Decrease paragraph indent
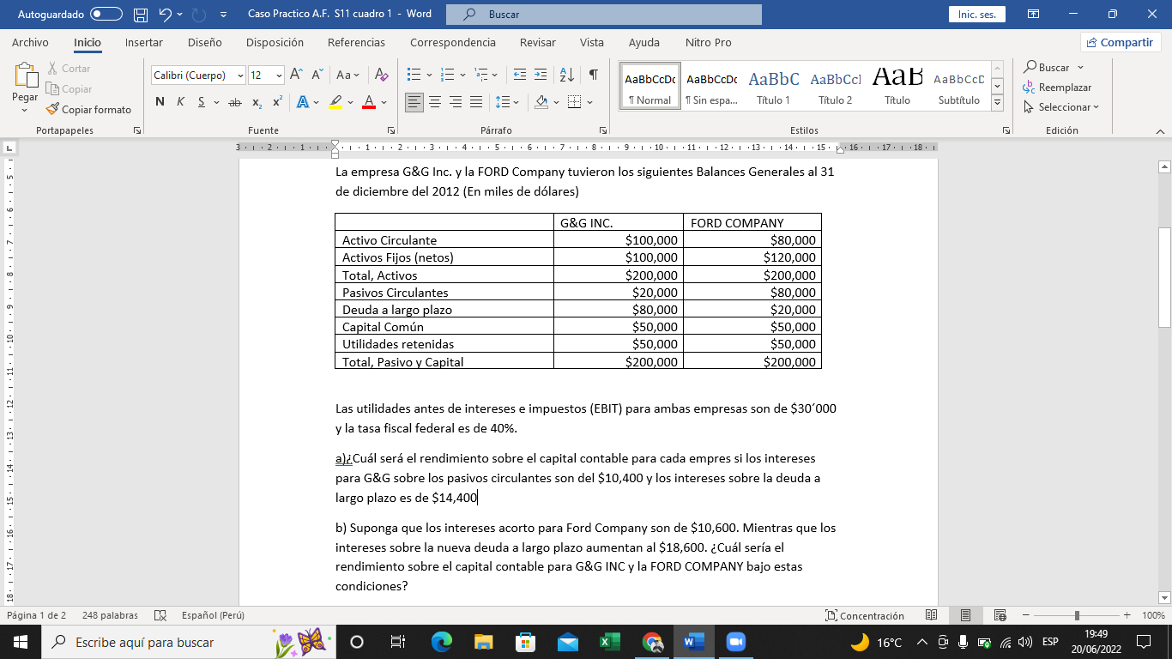 click(519, 75)
